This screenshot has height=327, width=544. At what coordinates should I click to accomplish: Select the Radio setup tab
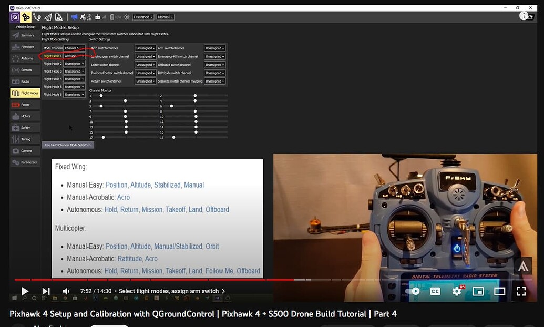pos(25,81)
